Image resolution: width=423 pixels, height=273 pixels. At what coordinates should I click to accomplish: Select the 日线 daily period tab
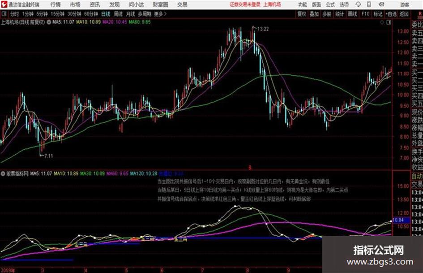pos(106,14)
